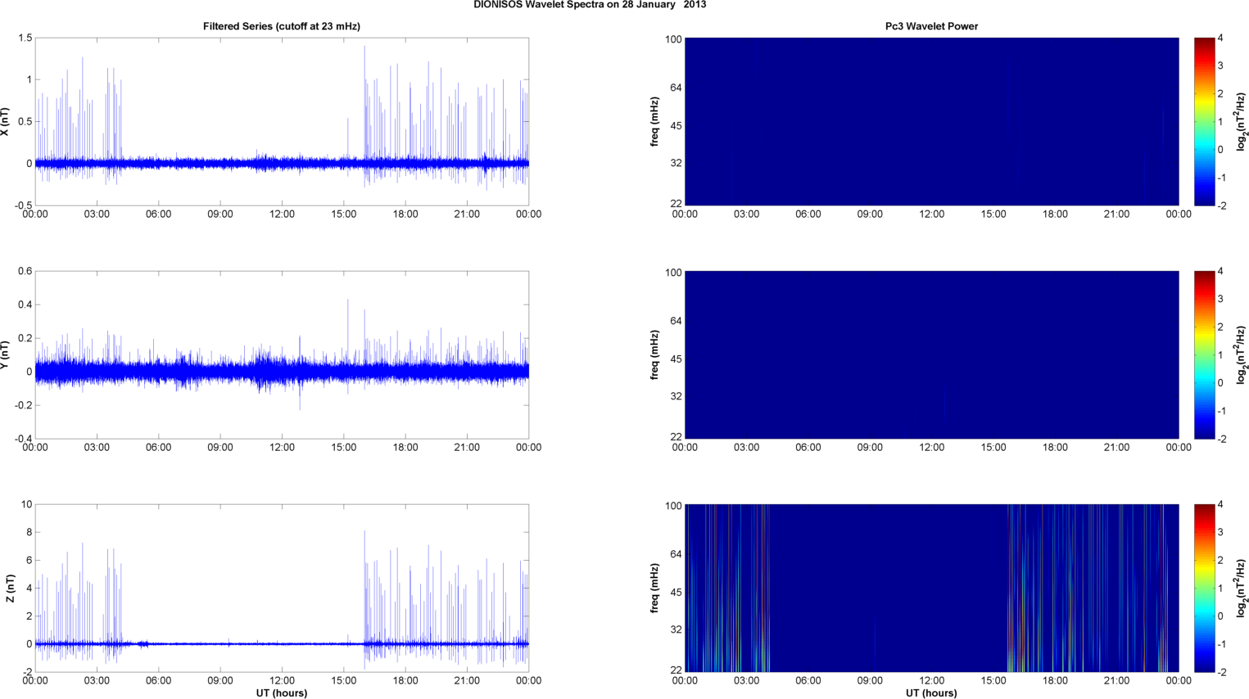The width and height of the screenshot is (1249, 699).
Task: Click "freq (mHz)" label of bottom spectrogram
Action: pos(654,588)
